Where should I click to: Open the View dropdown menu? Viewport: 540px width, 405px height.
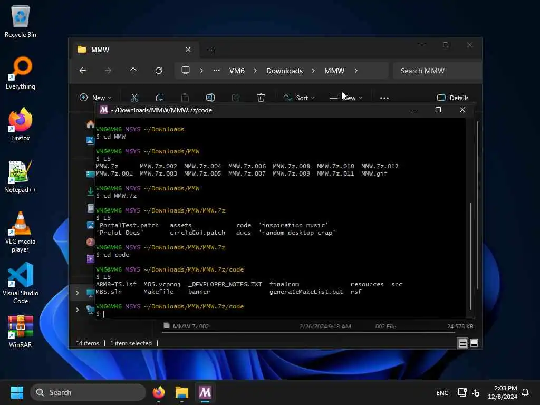tap(346, 98)
